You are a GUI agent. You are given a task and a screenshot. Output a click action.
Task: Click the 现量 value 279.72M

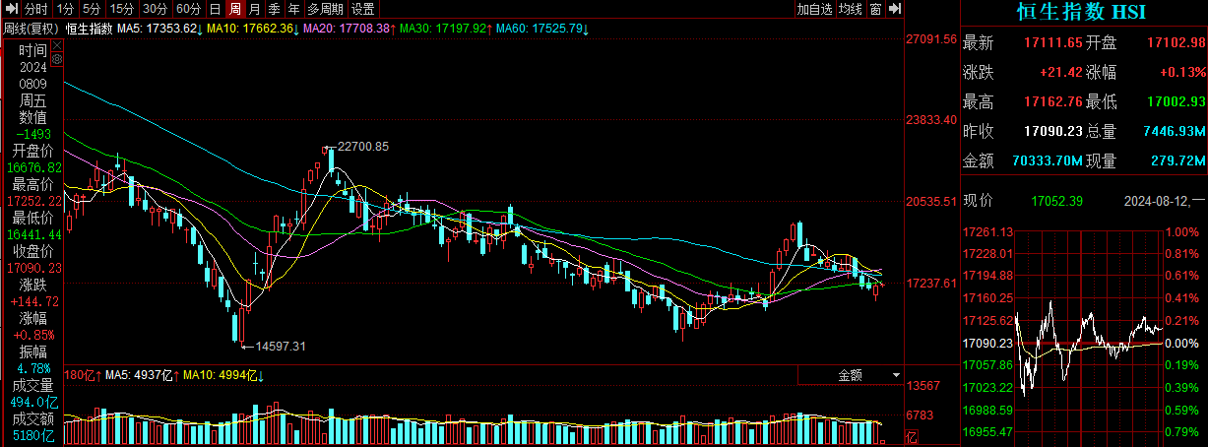coord(1179,160)
